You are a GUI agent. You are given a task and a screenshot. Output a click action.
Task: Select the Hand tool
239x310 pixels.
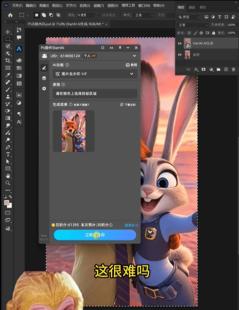point(8,176)
